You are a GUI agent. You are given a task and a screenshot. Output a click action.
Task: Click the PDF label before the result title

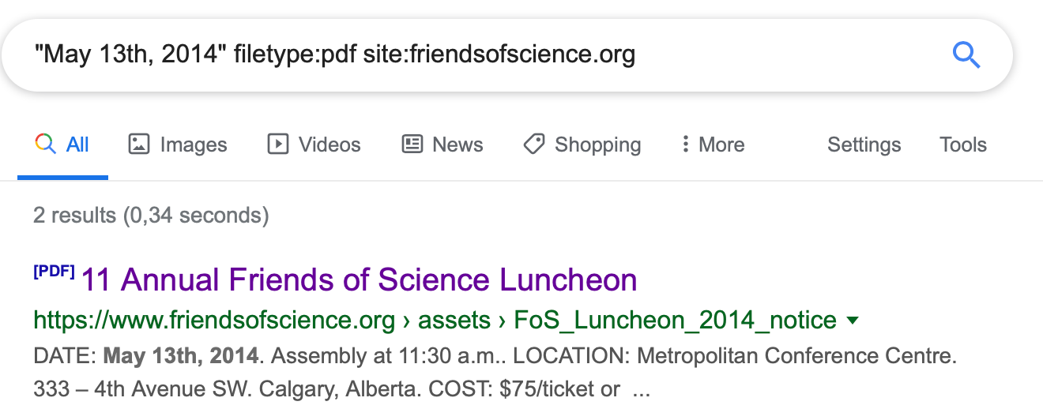54,272
